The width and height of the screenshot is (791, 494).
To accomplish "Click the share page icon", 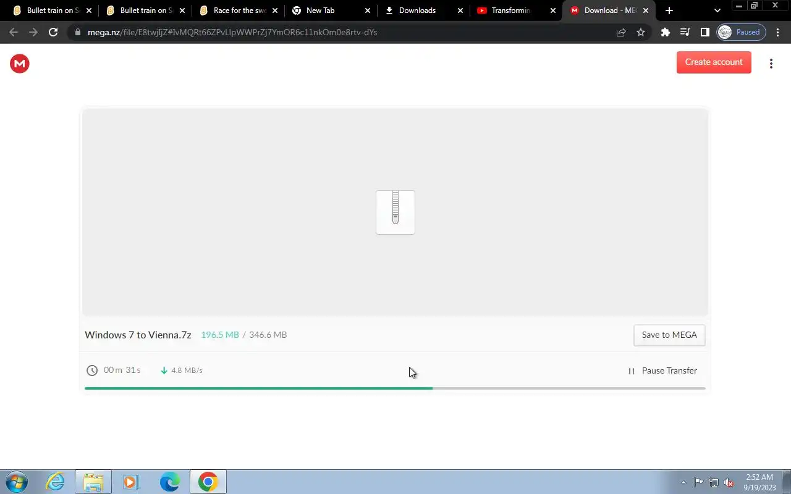I will [621, 32].
